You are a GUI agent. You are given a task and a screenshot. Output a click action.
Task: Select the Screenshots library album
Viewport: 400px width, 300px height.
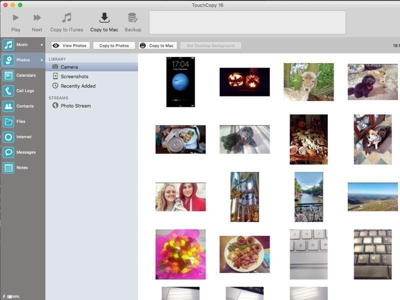click(74, 76)
